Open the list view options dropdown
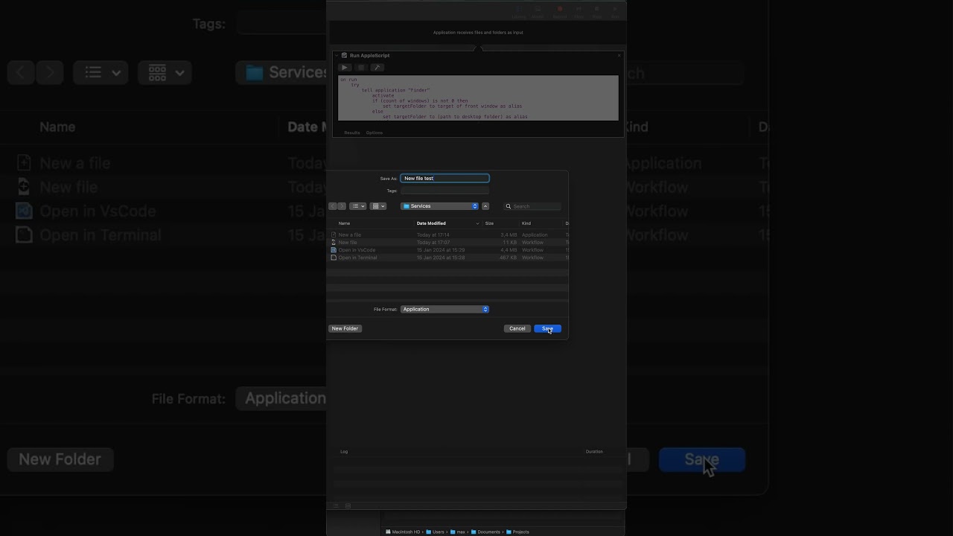The width and height of the screenshot is (953, 536). pos(357,206)
